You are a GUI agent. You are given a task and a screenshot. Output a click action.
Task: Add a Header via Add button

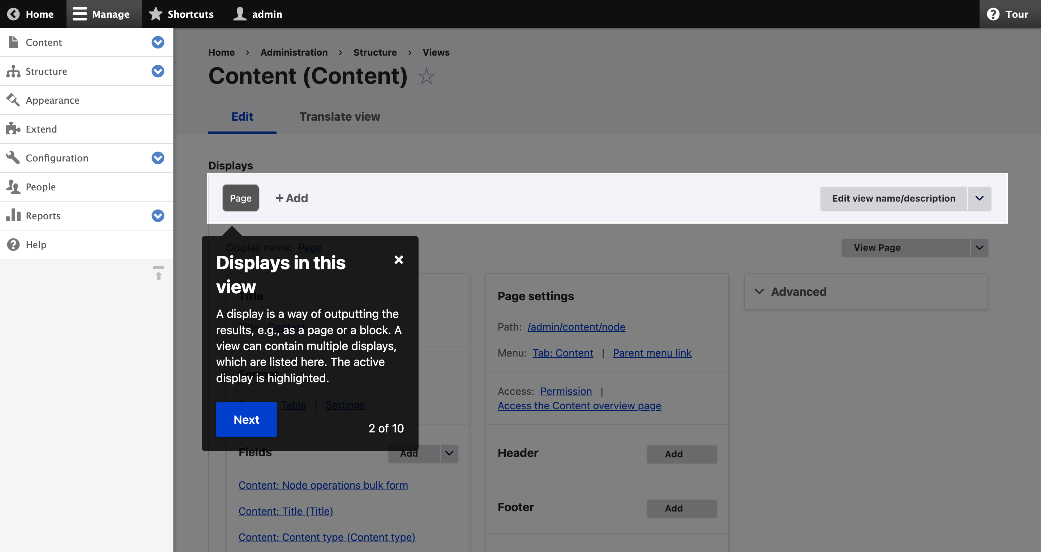[x=681, y=454]
